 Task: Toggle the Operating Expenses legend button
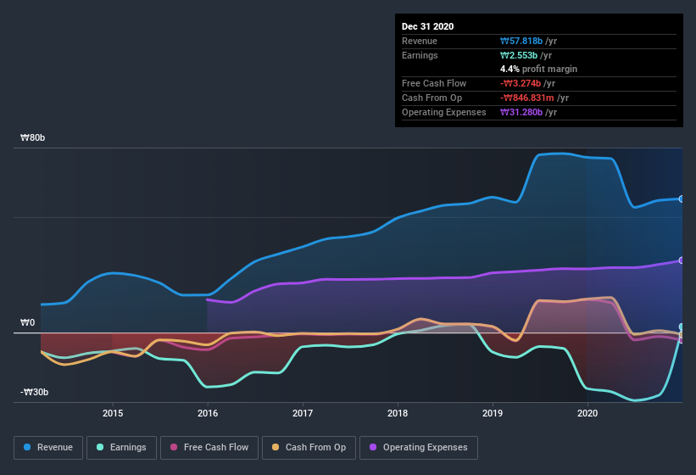419,448
